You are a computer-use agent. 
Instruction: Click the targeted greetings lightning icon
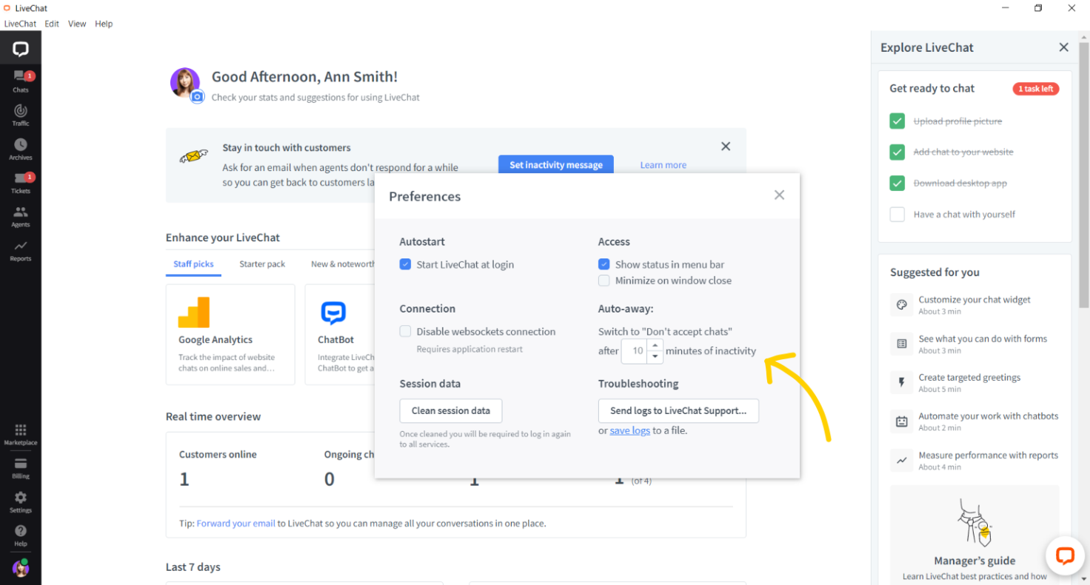(x=902, y=383)
